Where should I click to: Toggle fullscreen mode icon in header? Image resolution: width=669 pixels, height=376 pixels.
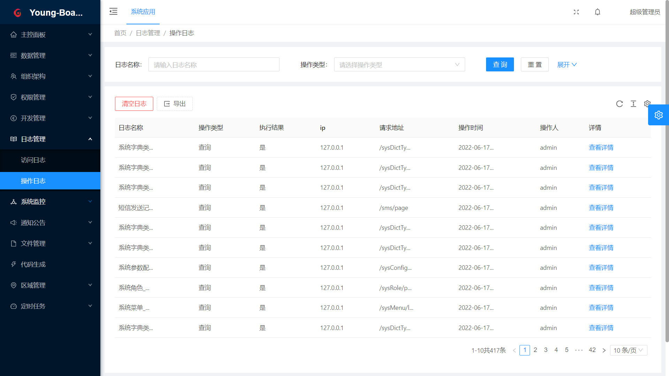[x=576, y=12]
